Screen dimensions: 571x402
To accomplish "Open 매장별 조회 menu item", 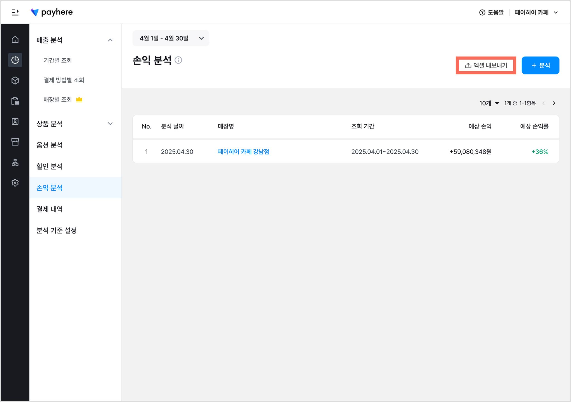I will pyautogui.click(x=58, y=100).
